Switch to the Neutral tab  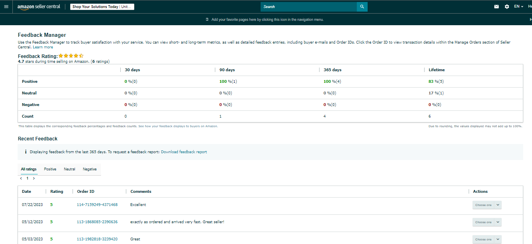pos(69,169)
